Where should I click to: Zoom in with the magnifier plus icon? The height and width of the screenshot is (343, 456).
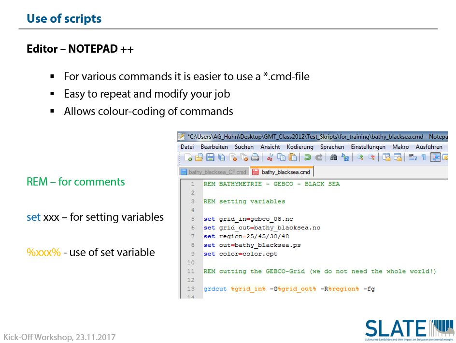pos(360,157)
